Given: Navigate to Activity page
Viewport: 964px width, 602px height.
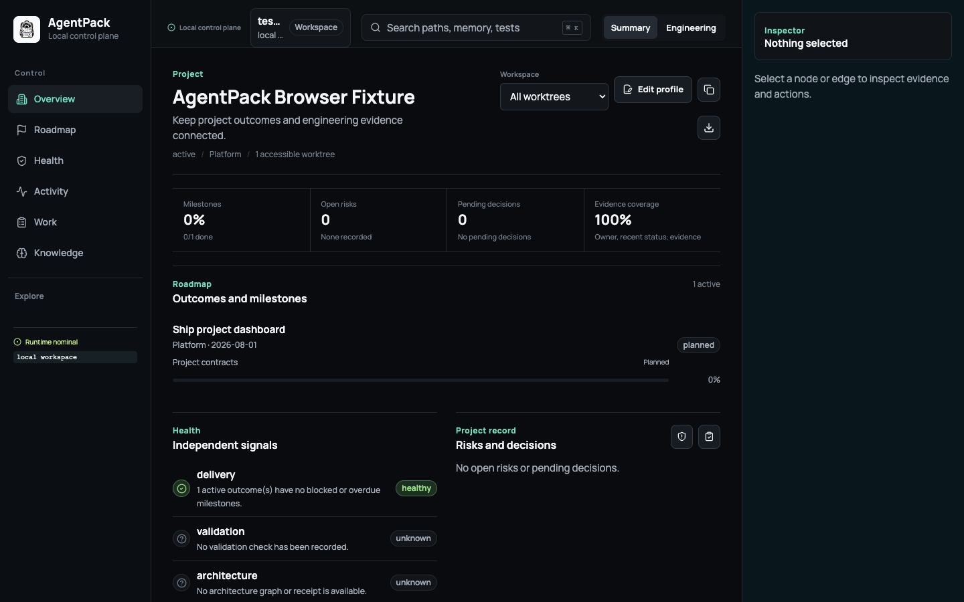Looking at the screenshot, I should tap(75, 191).
